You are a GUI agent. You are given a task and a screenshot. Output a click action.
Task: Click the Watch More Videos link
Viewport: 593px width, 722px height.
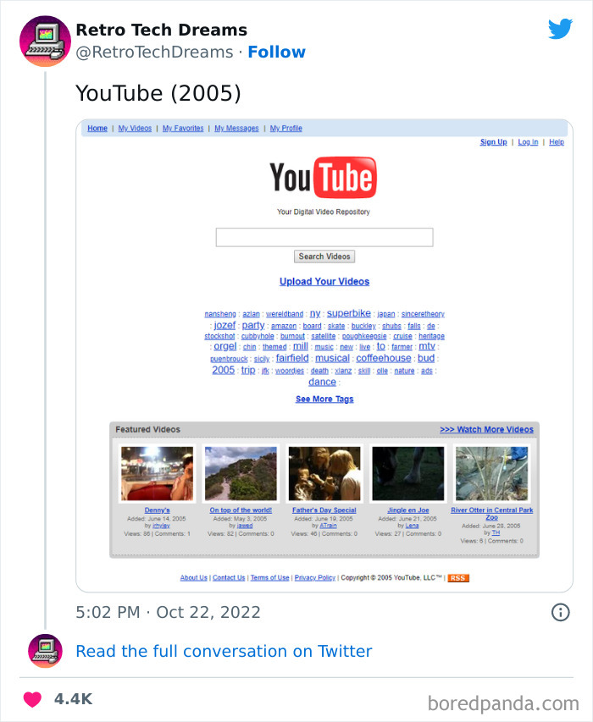pos(486,430)
